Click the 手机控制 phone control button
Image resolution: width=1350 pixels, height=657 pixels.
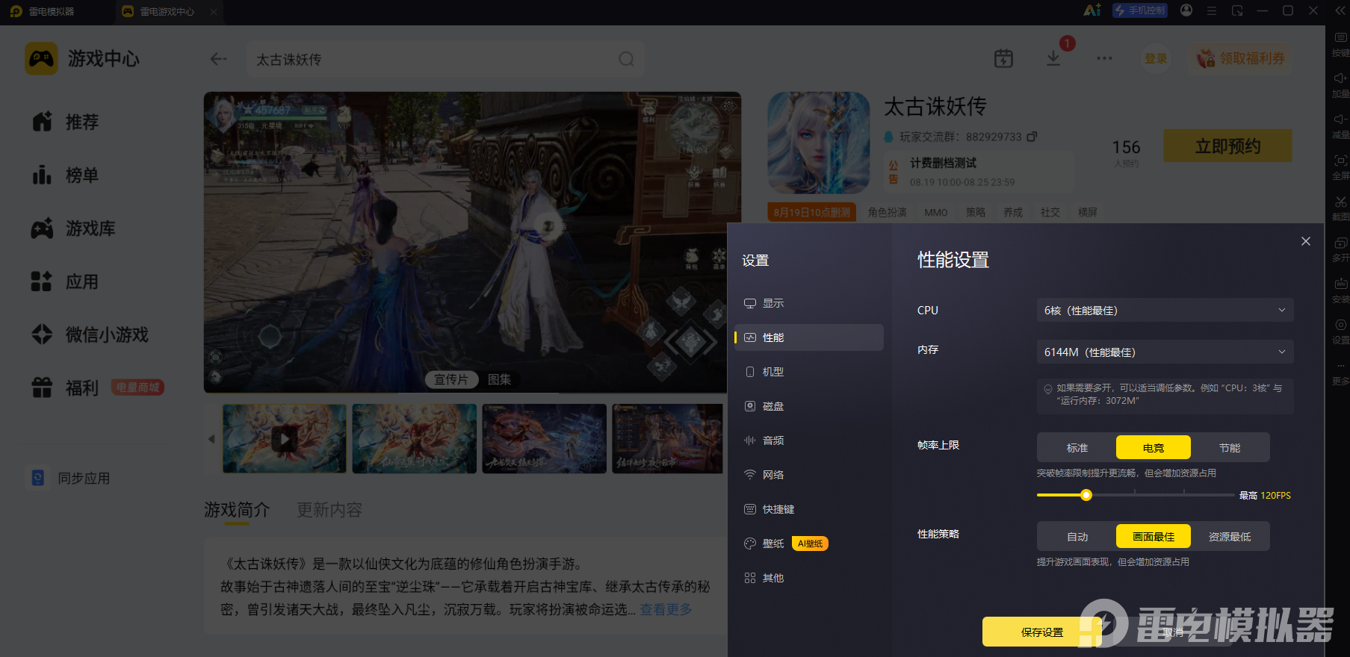1140,10
